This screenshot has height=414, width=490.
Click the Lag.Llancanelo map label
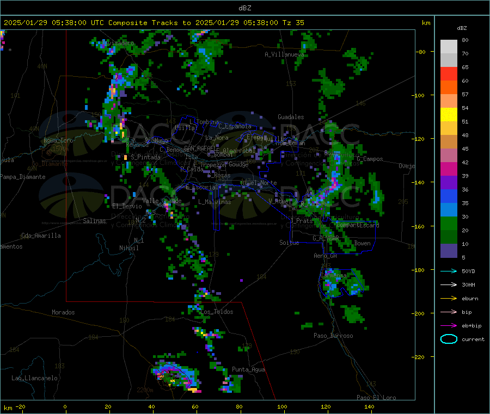tap(34, 379)
